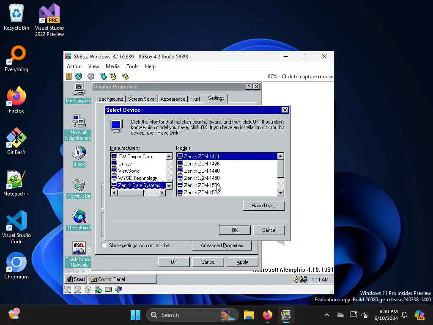The image size is (433, 325).
Task: Open the Notepad++ desktop shortcut
Action: point(16,183)
